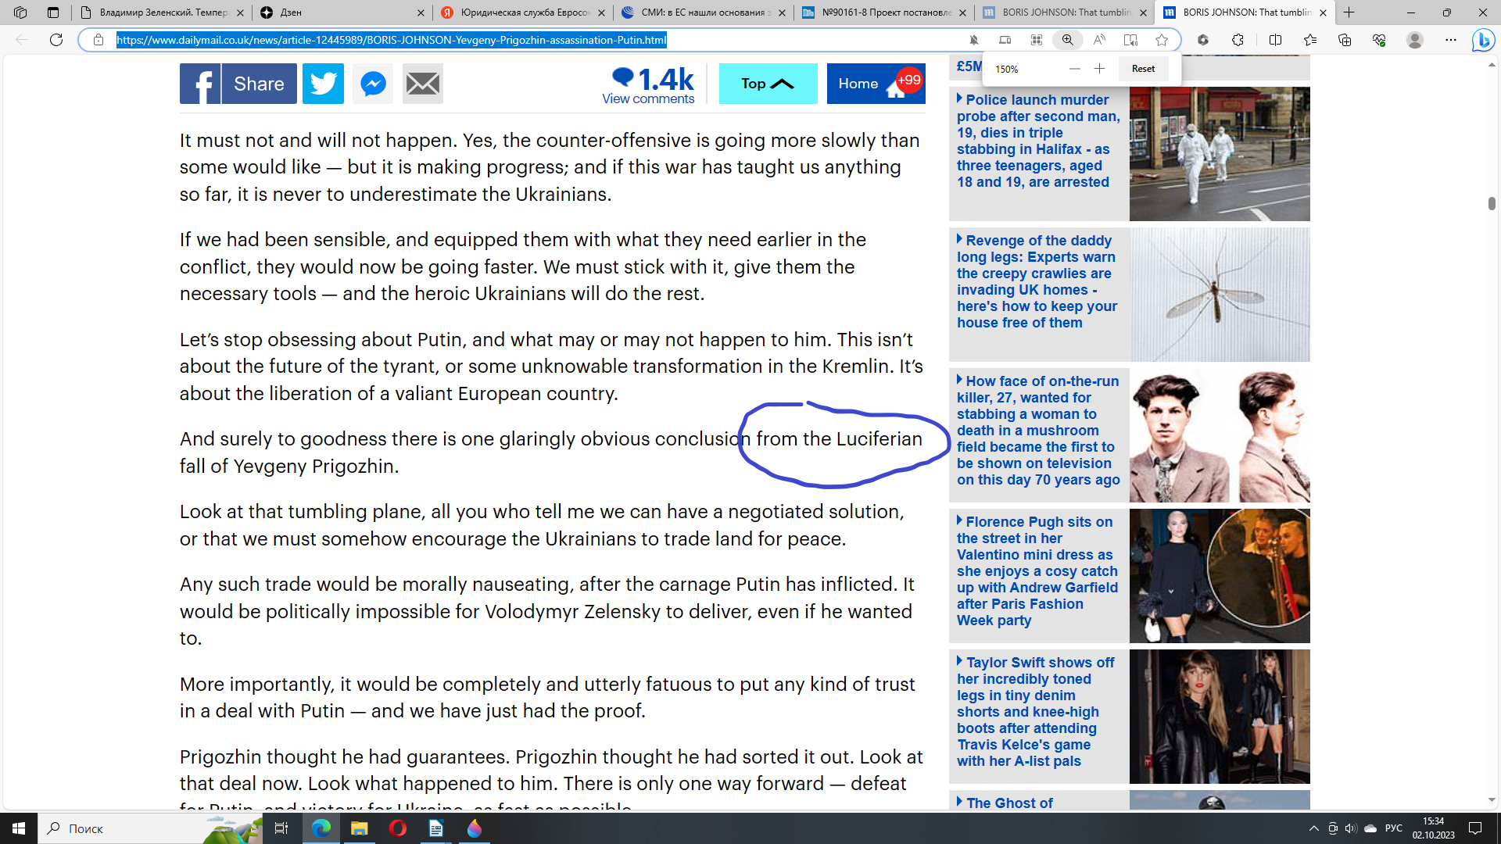Viewport: 1501px width, 844px height.
Task: Open on-the-run killer story link
Action: click(x=1038, y=431)
